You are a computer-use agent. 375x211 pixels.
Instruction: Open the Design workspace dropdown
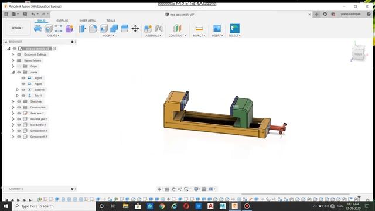pos(18,28)
